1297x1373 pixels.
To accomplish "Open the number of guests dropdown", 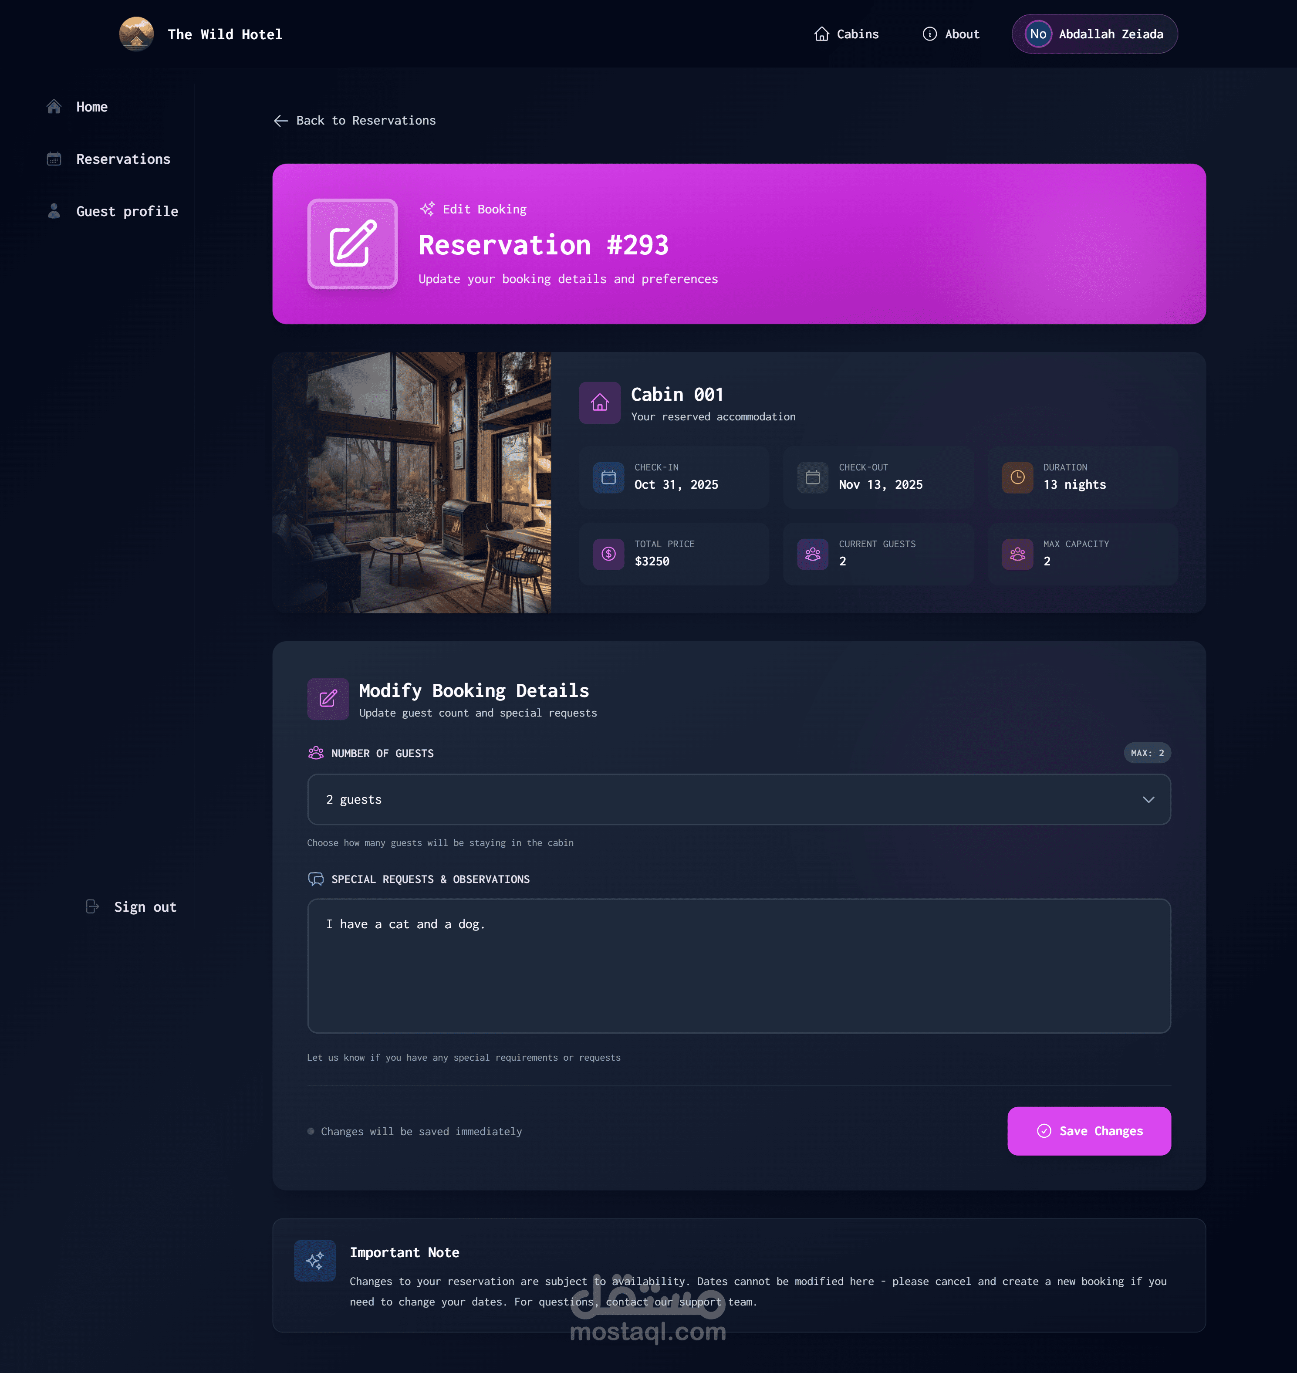I will point(738,799).
